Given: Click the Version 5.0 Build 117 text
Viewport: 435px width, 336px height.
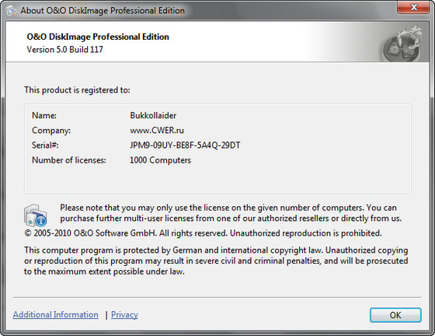Looking at the screenshot, I should pyautogui.click(x=64, y=50).
